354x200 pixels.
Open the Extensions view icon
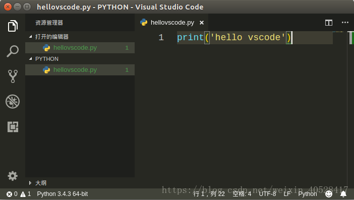13,127
